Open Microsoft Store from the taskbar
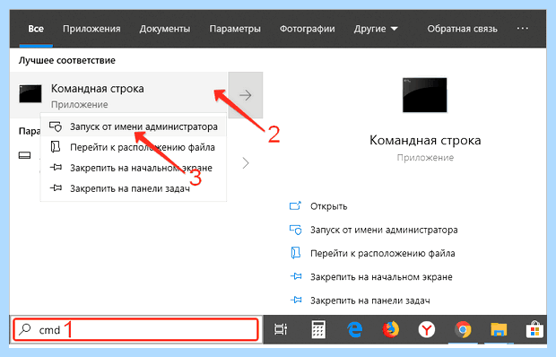556x357 pixels. click(534, 330)
